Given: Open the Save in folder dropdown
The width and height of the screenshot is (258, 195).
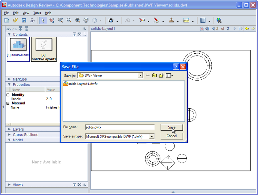Looking at the screenshot, I should (x=140, y=75).
